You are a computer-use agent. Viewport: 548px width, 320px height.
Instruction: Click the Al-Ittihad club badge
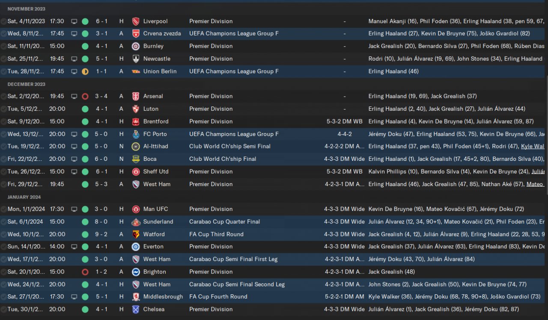136,146
